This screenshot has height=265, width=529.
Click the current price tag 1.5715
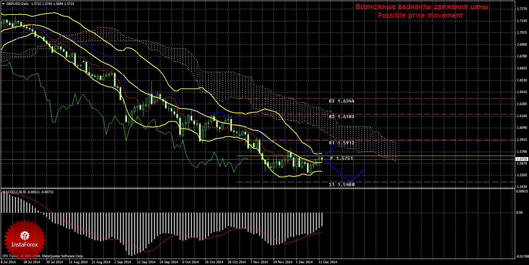click(522, 159)
